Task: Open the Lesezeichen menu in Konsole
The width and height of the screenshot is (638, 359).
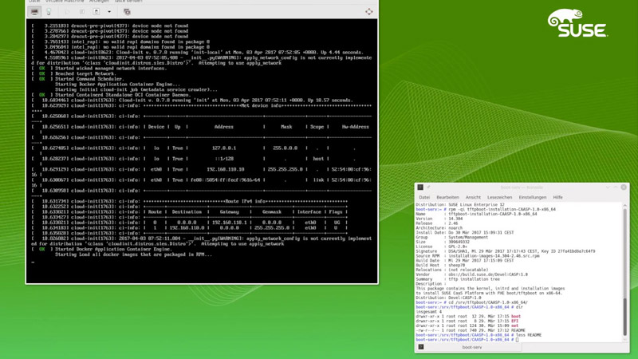Action: click(499, 197)
